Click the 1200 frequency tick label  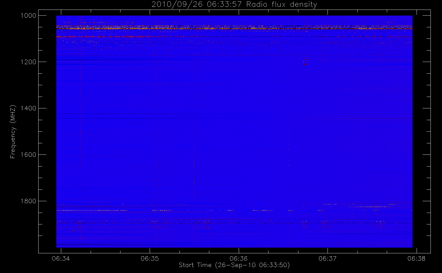coord(29,62)
